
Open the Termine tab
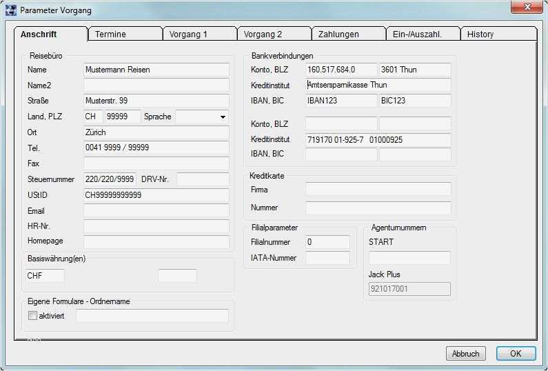(125, 34)
